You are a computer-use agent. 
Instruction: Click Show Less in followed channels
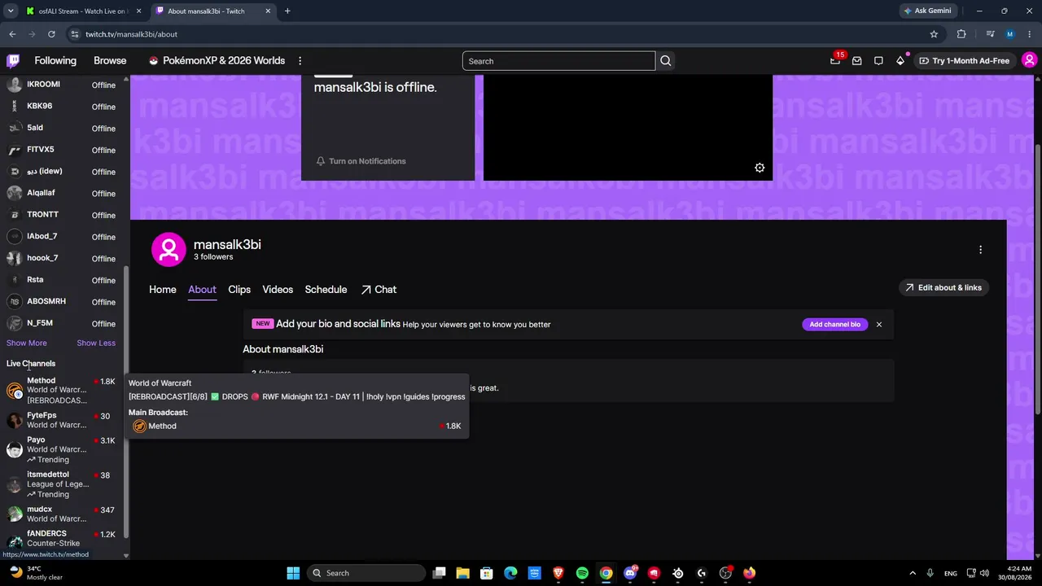pyautogui.click(x=96, y=343)
